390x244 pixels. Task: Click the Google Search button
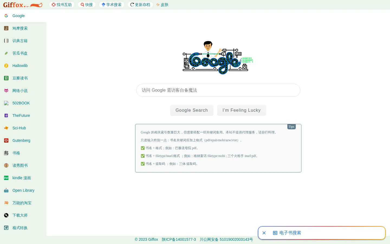click(x=192, y=110)
